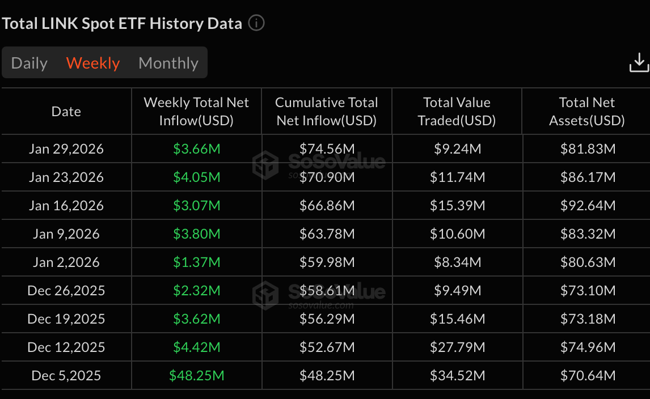Image resolution: width=650 pixels, height=399 pixels.
Task: Switch to the Daily tab
Action: tap(29, 63)
